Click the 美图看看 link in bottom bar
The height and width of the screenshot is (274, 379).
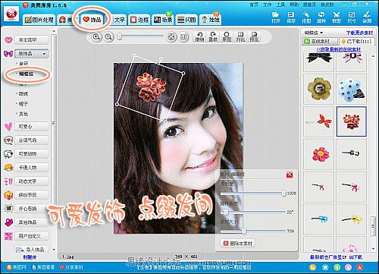click(x=43, y=267)
